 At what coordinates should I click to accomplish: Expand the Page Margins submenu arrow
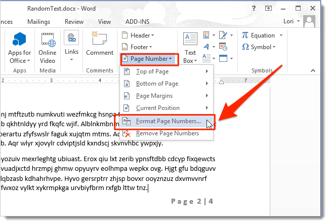[207, 96]
